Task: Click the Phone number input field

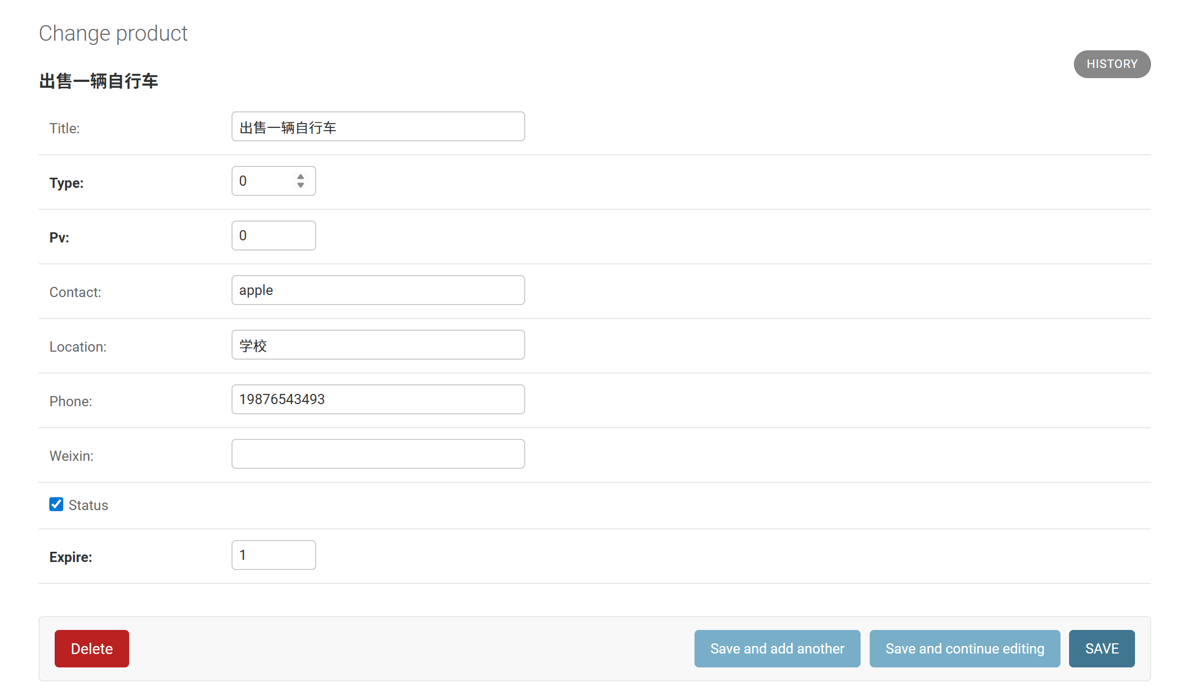Action: 378,400
